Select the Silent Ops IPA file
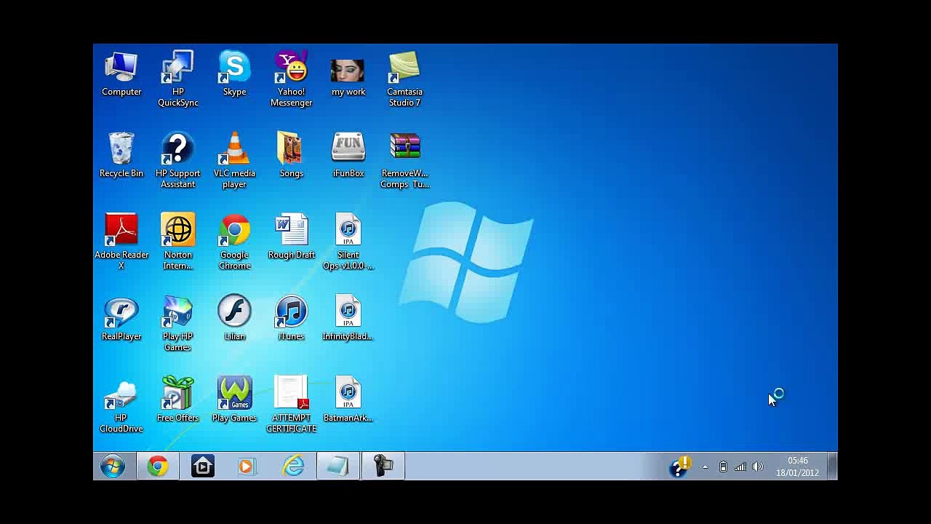This screenshot has height=524, width=931. click(348, 242)
